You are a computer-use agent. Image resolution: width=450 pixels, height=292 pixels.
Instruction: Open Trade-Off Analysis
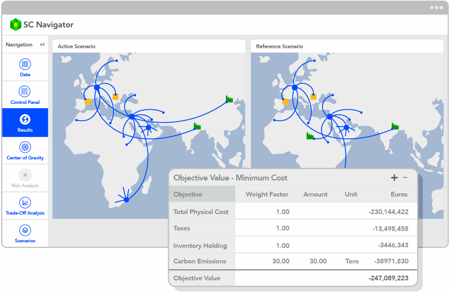(x=25, y=205)
